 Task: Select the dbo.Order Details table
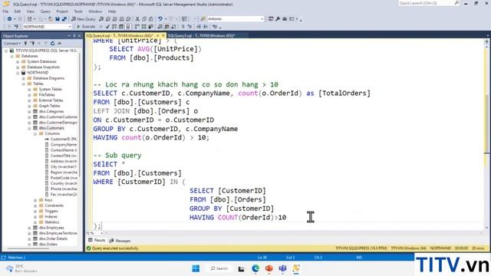53,238
